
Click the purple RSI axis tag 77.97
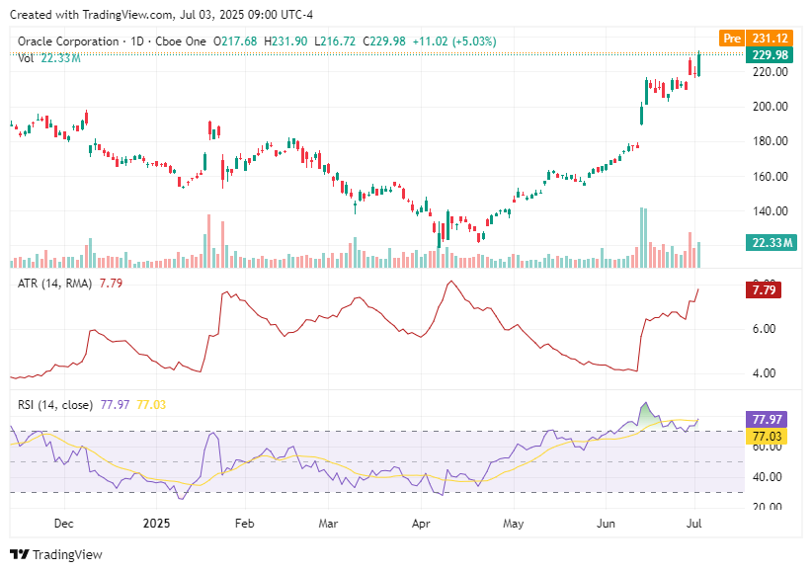tap(767, 420)
